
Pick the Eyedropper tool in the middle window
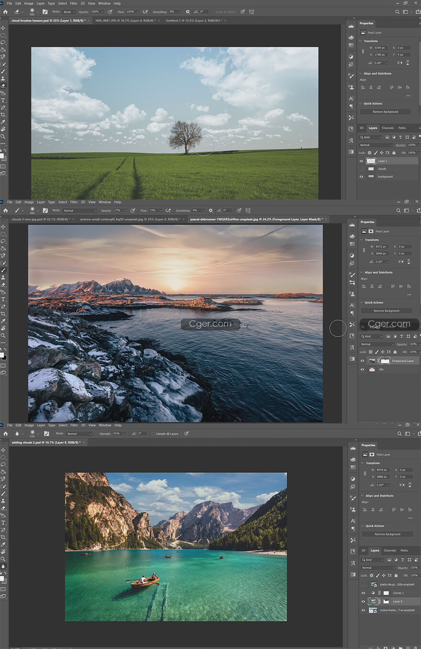pyautogui.click(x=3, y=321)
